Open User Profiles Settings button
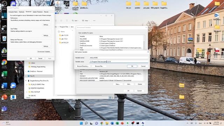 pyautogui.click(x=46, y=35)
